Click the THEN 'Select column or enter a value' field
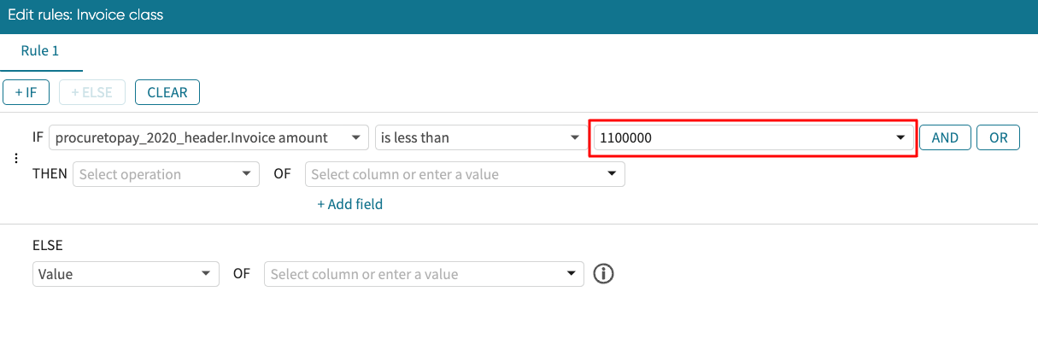This screenshot has width=1038, height=344. (x=453, y=174)
